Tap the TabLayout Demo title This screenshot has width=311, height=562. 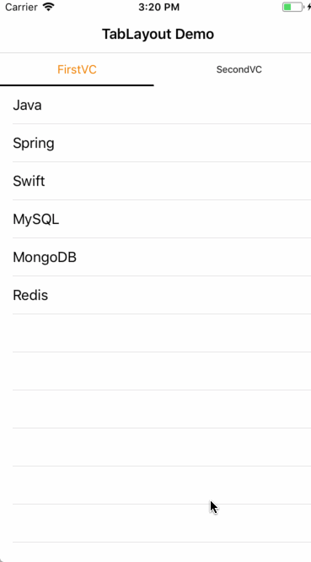pyautogui.click(x=158, y=35)
